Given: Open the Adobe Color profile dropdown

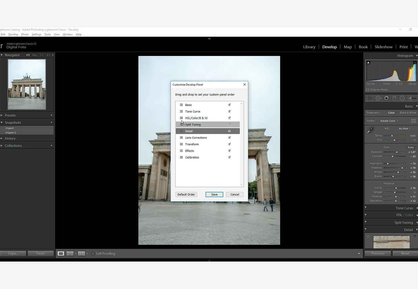Looking at the screenshot, I should (x=389, y=121).
